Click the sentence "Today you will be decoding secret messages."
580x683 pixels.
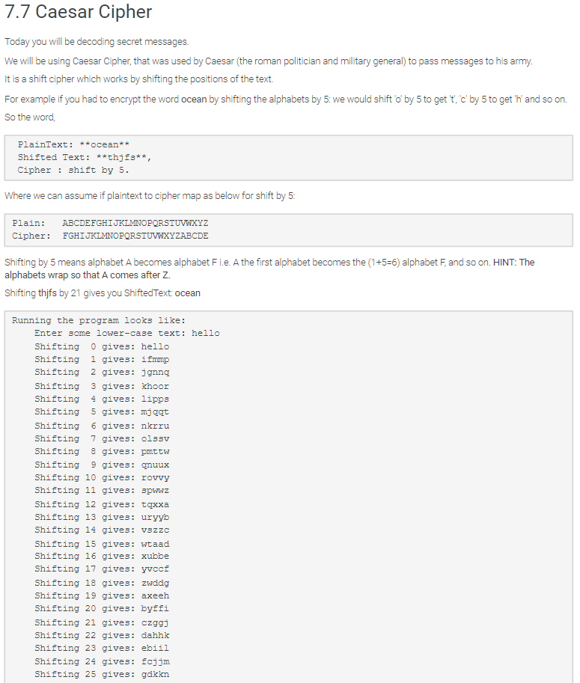click(97, 42)
